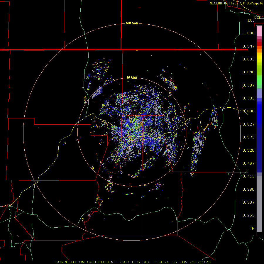Click the caption line with KLRX and date
The width and height of the screenshot is (264, 264).
pyautogui.click(x=133, y=262)
